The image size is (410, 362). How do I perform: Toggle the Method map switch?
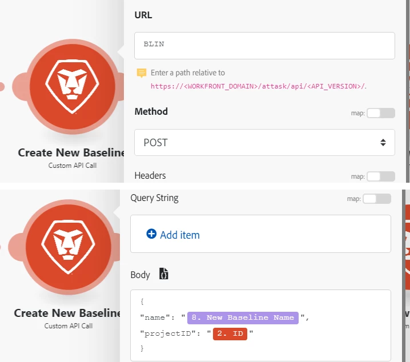coord(381,113)
